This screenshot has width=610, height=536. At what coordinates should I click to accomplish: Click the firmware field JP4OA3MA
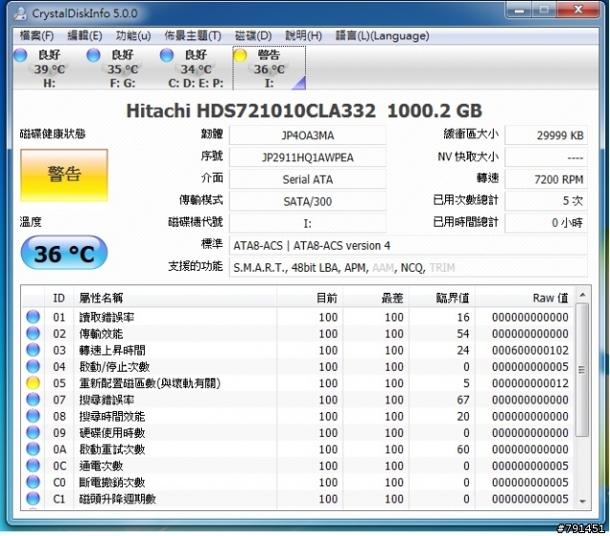(307, 135)
